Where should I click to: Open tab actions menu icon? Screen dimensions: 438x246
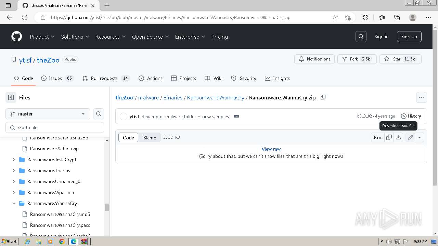(8, 5)
